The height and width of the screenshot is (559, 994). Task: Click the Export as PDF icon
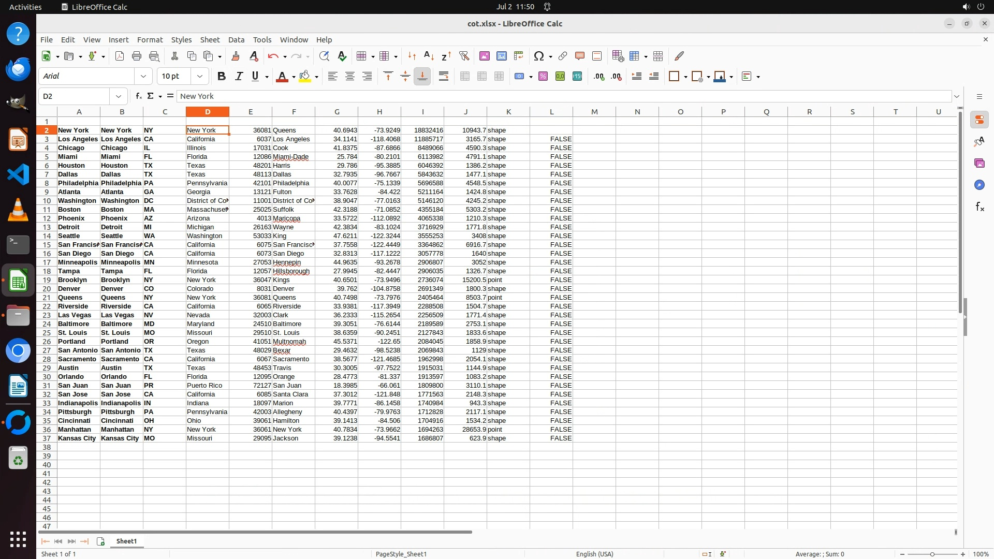coord(120,56)
